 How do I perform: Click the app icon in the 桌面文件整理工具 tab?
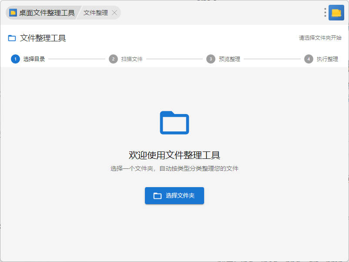click(13, 13)
